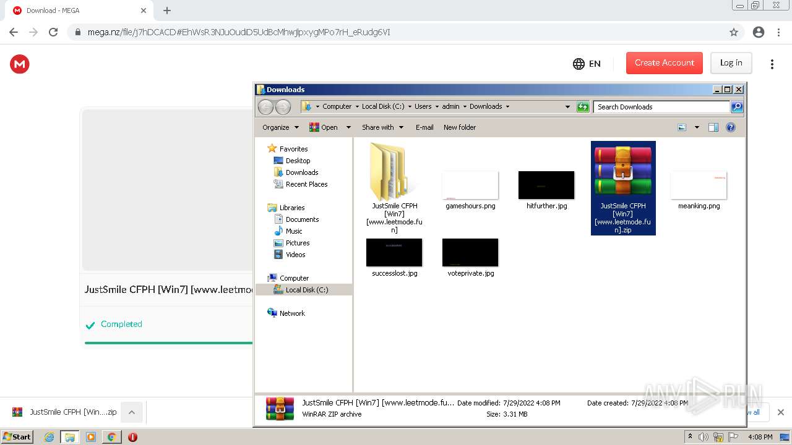The width and height of the screenshot is (792, 445).
Task: Click the Log in button
Action: point(731,63)
